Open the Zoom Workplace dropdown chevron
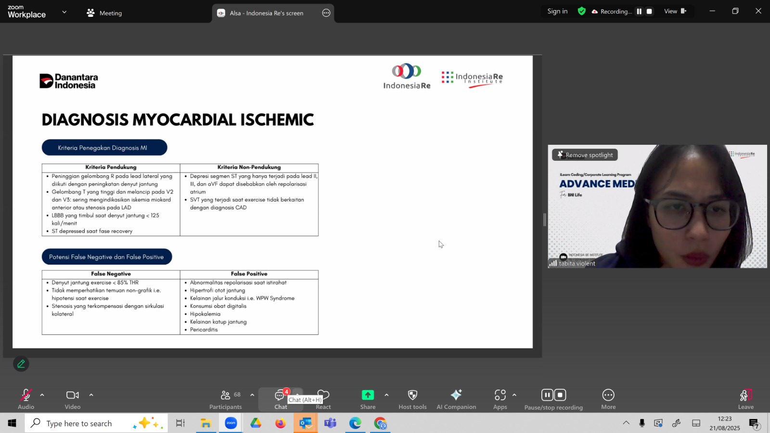The image size is (770, 433). [64, 12]
